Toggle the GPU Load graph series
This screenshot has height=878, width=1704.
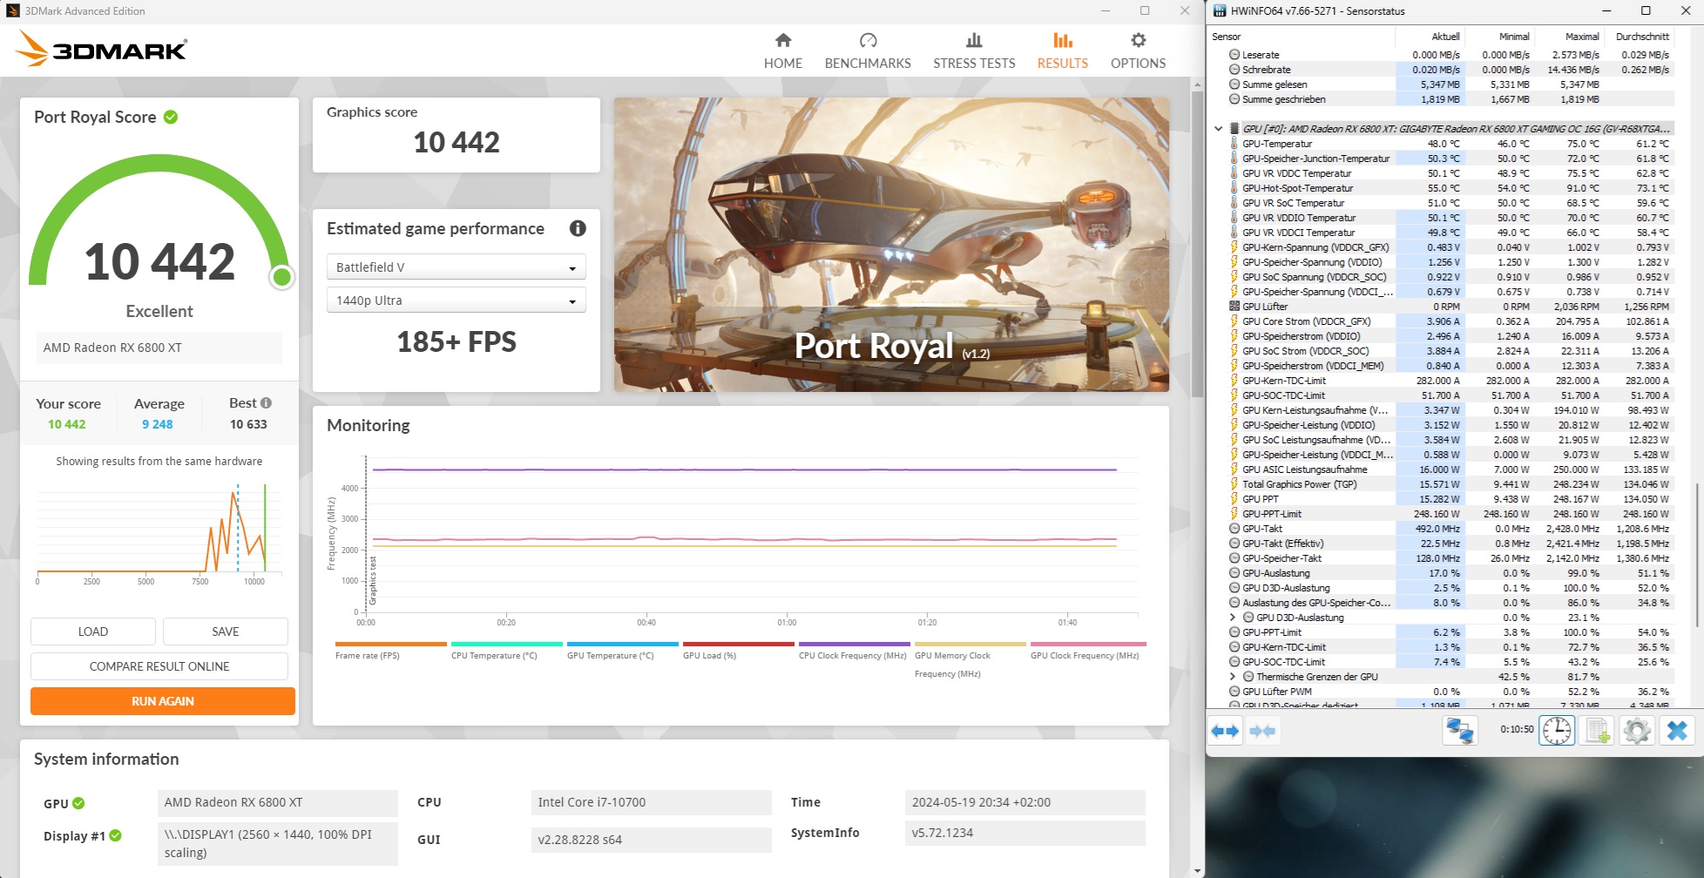pyautogui.click(x=710, y=656)
